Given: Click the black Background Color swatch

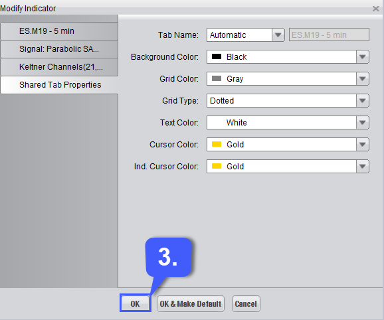Looking at the screenshot, I should pyautogui.click(x=217, y=56).
